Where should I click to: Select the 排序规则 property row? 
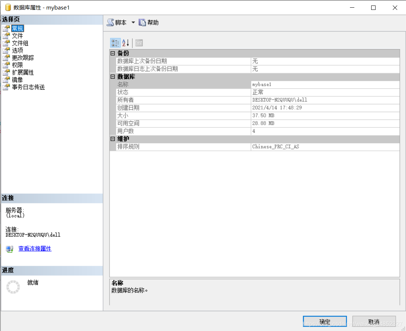258,147
